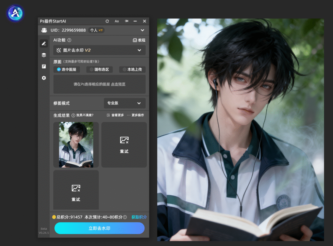Select the 本地上传 radio option
This screenshot has height=246, width=333.
coord(132,69)
